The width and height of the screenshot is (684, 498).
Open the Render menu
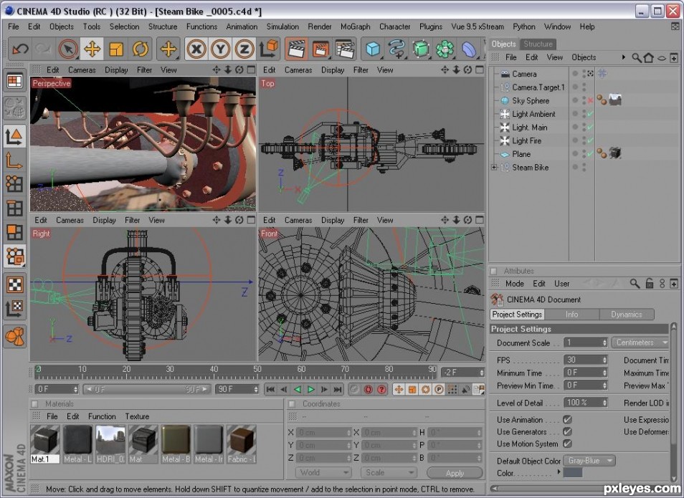tap(320, 27)
